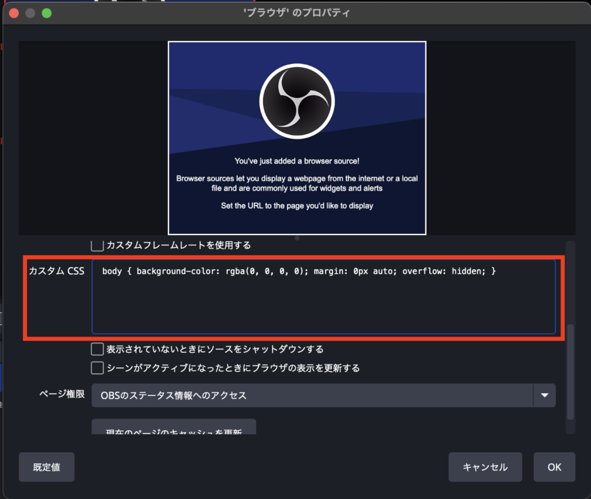Click the preview resize handle dot below preview
Viewport: 591px width, 499px height.
tap(297, 238)
